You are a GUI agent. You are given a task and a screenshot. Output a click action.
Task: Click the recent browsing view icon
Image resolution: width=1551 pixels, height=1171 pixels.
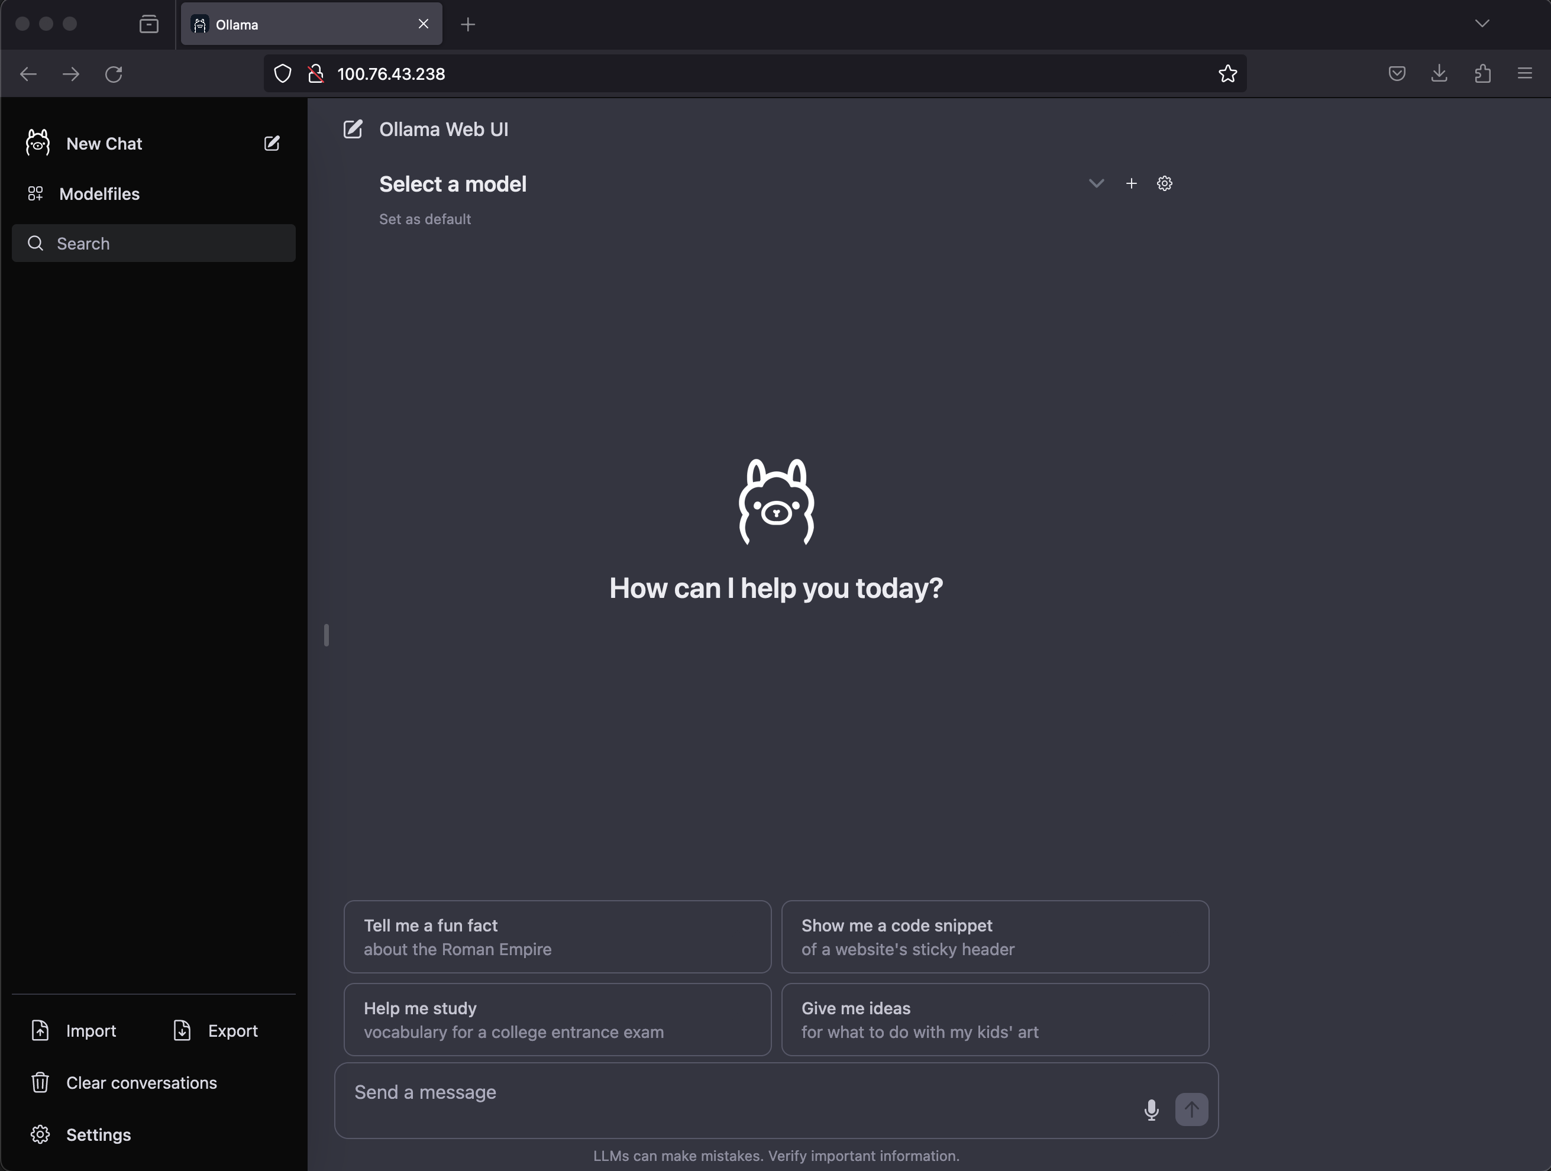click(148, 24)
